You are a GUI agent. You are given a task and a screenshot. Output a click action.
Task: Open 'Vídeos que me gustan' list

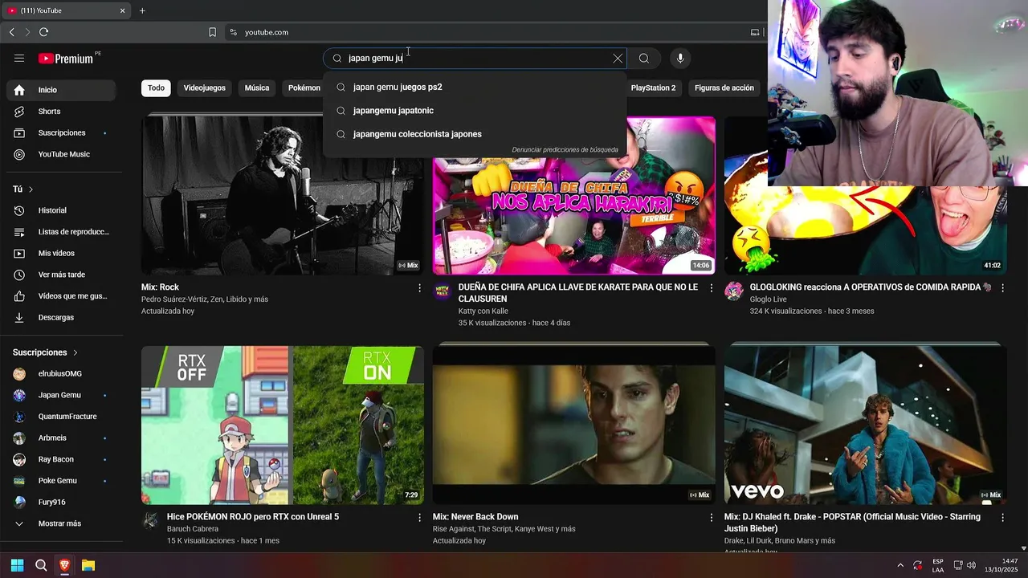[x=61, y=296]
